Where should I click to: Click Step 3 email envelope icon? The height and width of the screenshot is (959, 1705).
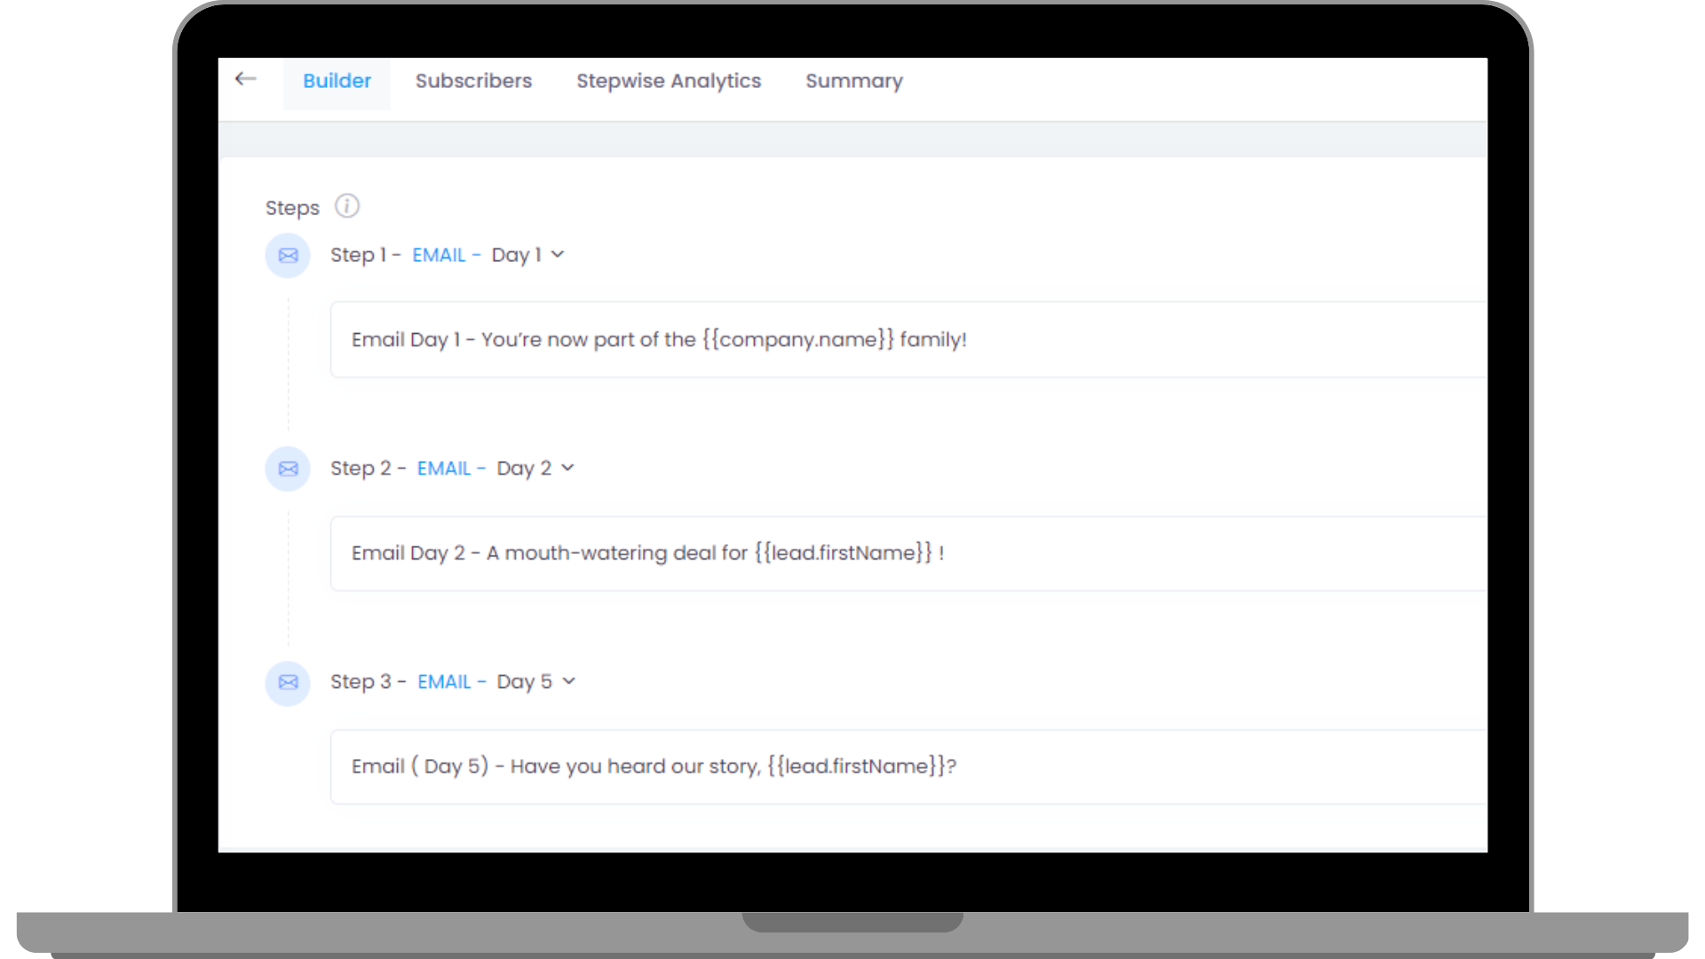(x=288, y=683)
